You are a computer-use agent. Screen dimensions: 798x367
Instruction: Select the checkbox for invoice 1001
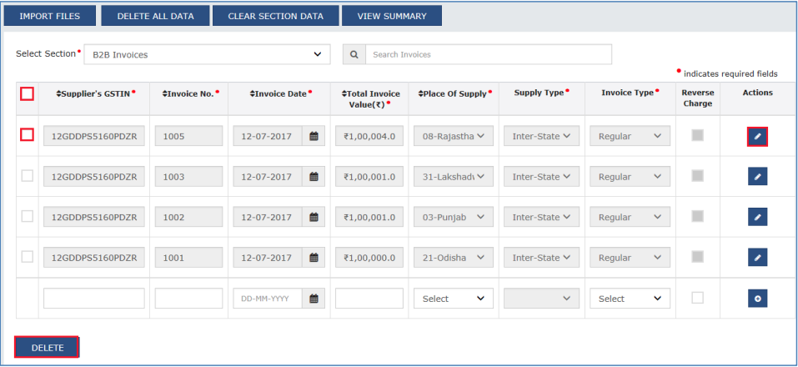pos(27,257)
